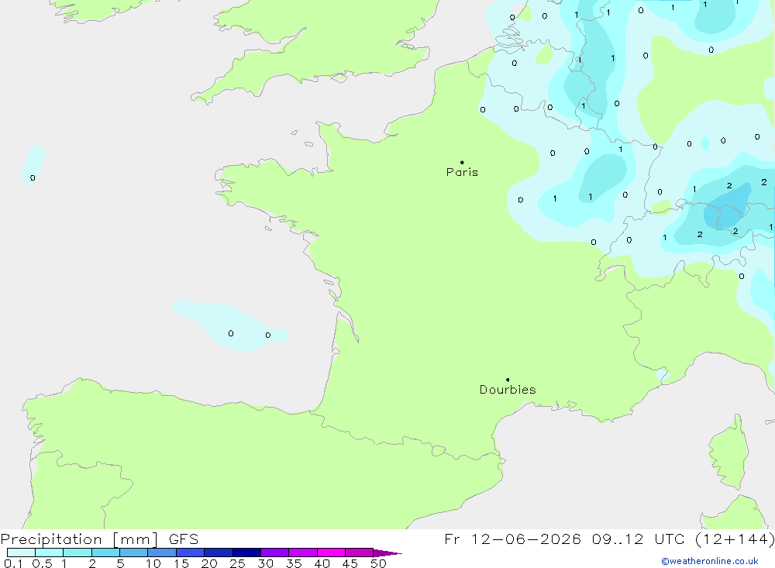Screen dimensions: 775x568
Task: Click the '0.1' legend scale value
Action: click(x=13, y=563)
